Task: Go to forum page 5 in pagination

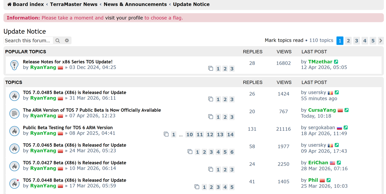Action: (x=373, y=40)
